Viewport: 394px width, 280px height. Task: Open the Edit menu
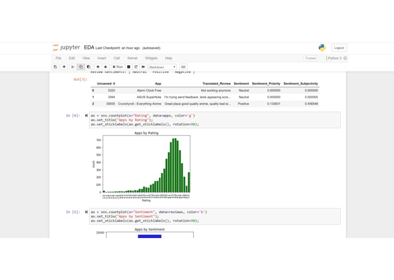(x=72, y=58)
